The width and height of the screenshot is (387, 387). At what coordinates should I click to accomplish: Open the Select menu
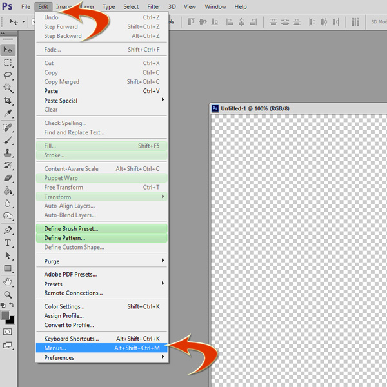[x=131, y=6]
